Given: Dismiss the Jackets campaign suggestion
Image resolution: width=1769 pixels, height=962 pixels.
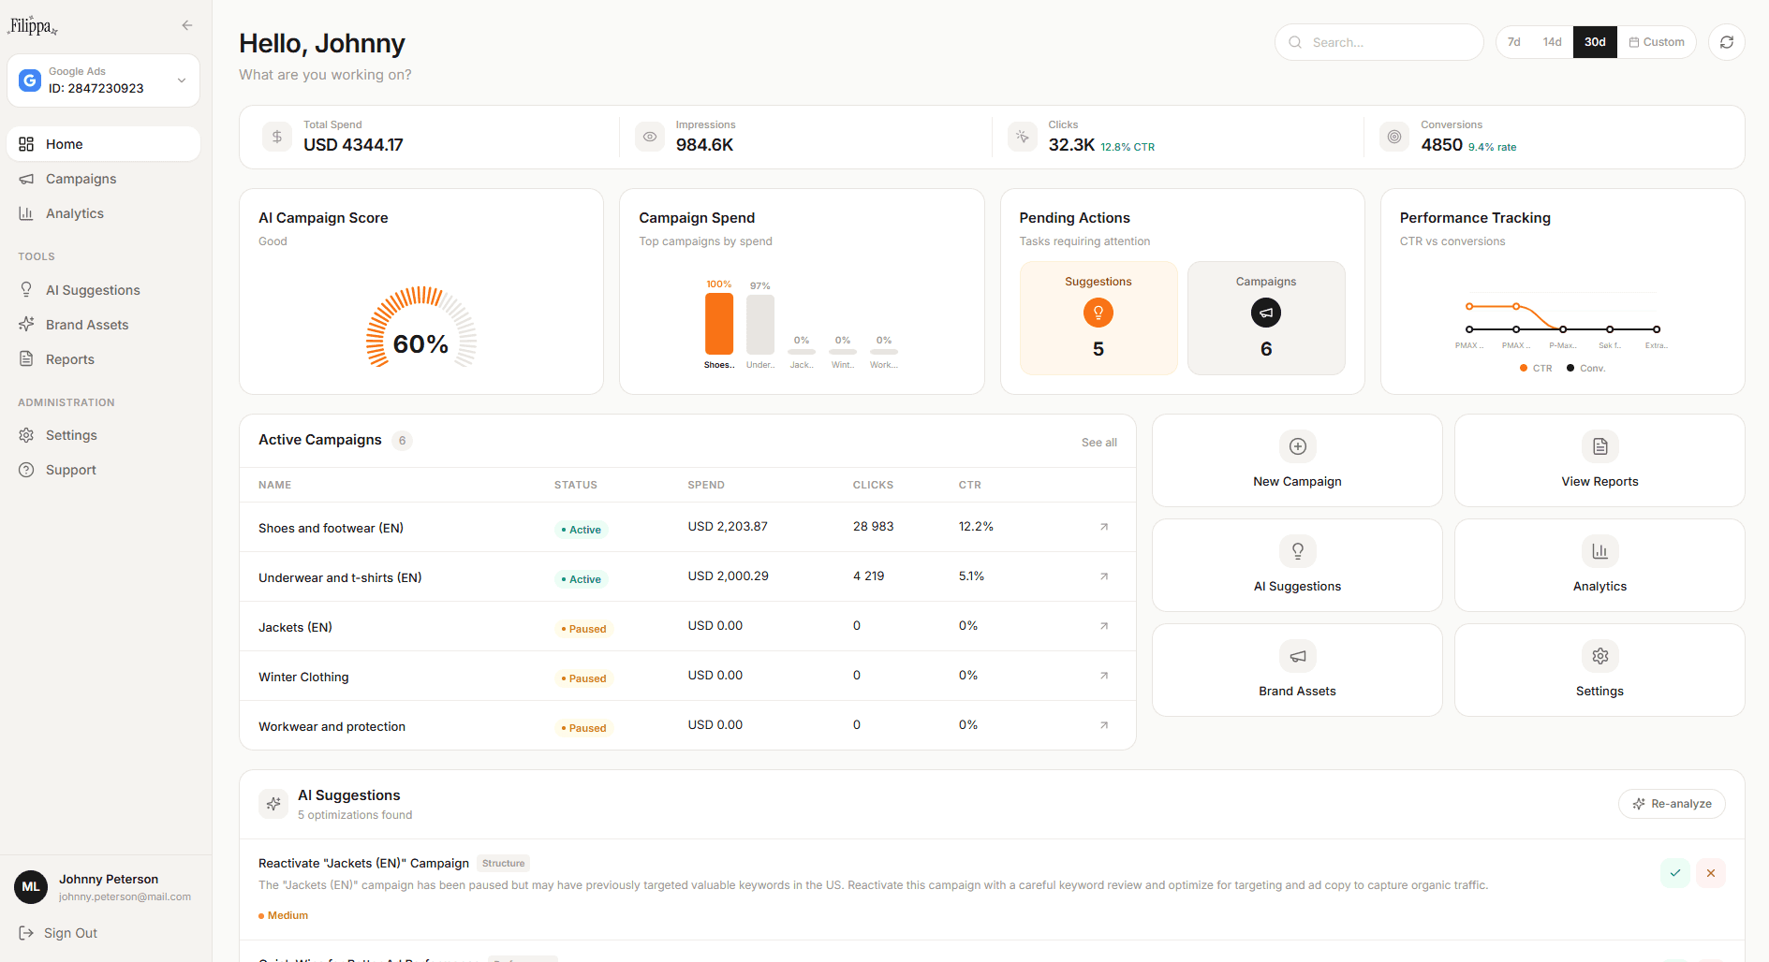Looking at the screenshot, I should (1711, 872).
